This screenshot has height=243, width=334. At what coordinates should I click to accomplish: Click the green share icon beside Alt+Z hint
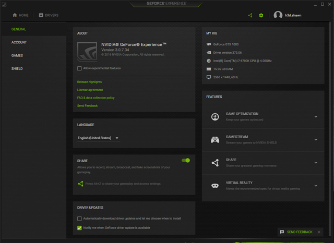click(x=80, y=184)
